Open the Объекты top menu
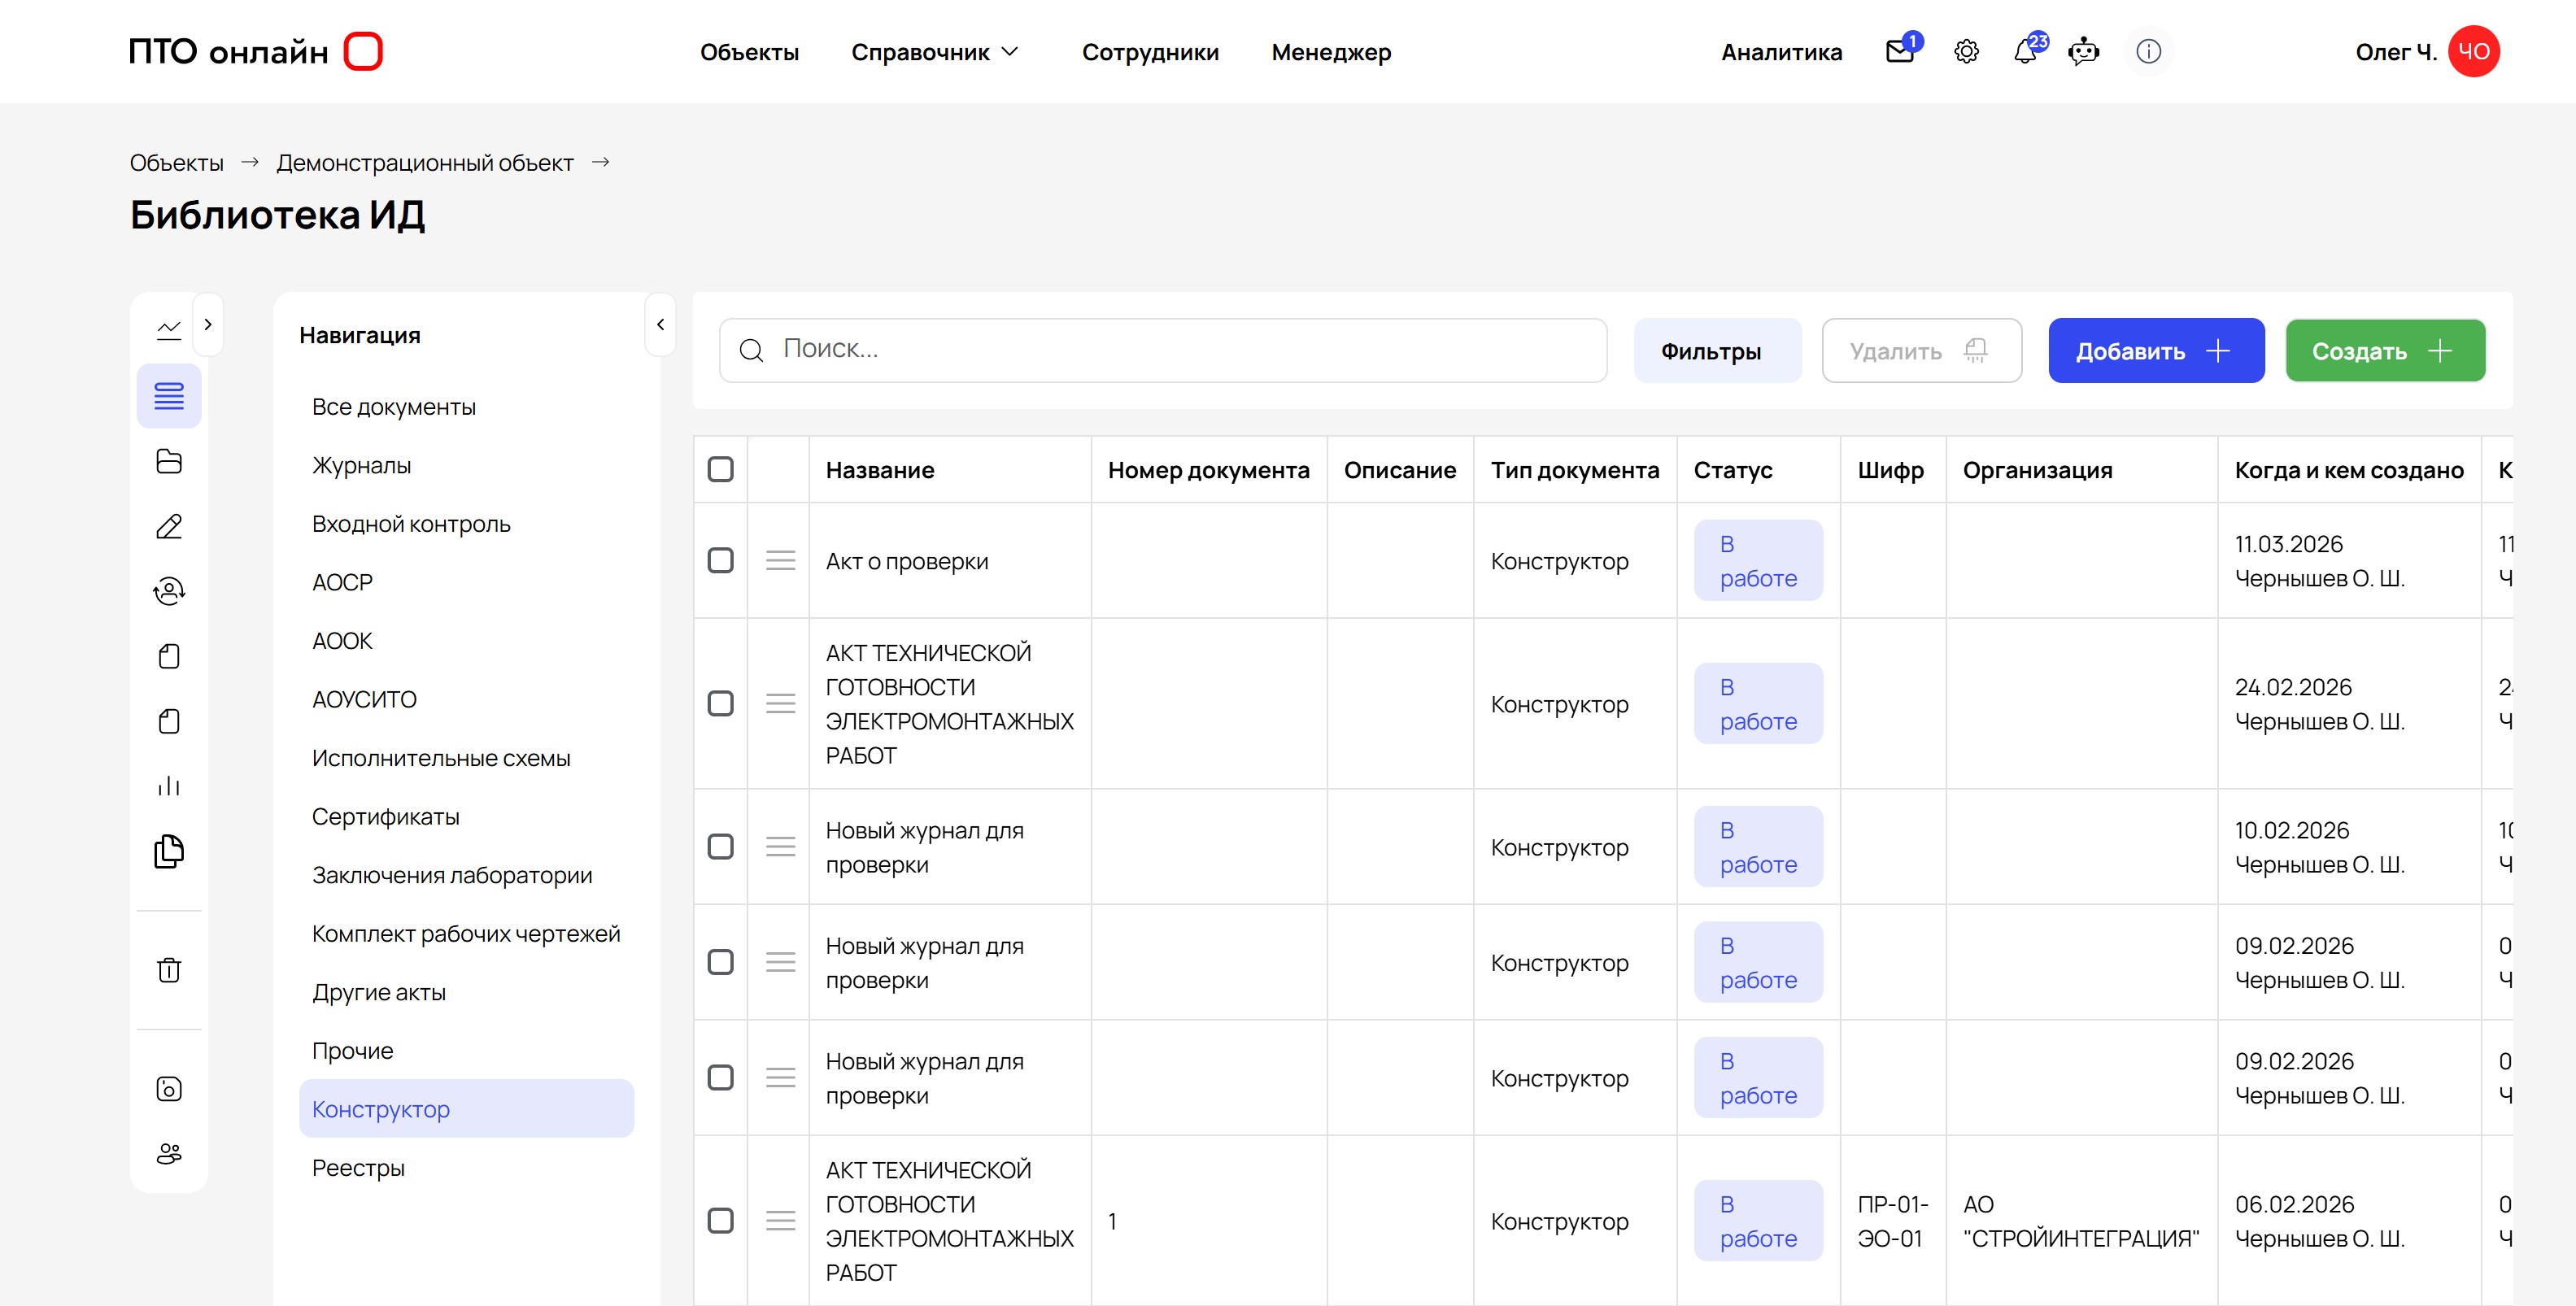2576x1306 pixels. tap(749, 52)
